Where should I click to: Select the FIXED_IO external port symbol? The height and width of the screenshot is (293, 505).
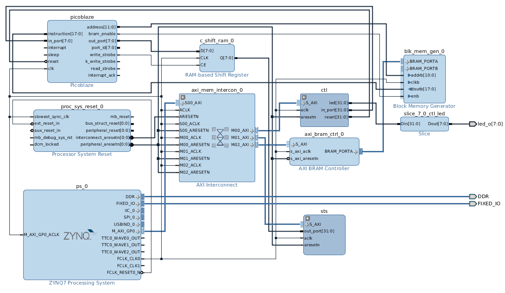(473, 203)
